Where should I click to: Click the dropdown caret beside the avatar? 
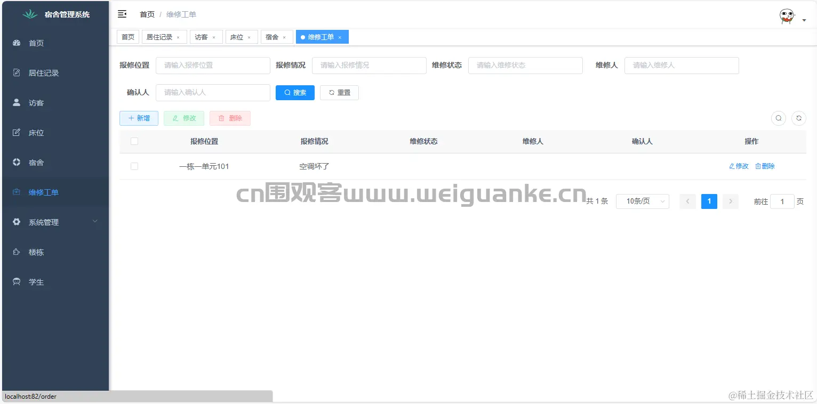coord(804,20)
